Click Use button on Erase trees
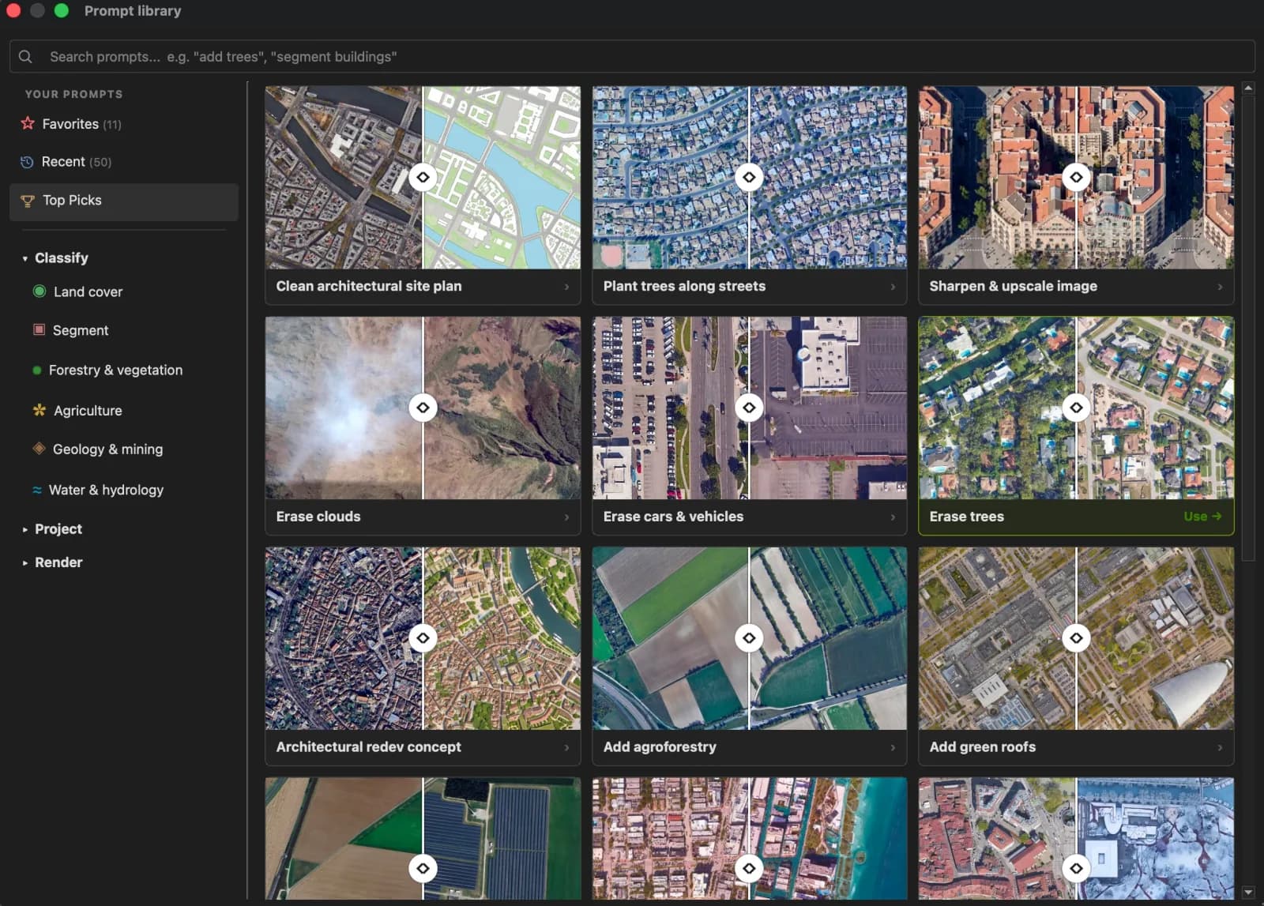The height and width of the screenshot is (906, 1264). pos(1202,516)
